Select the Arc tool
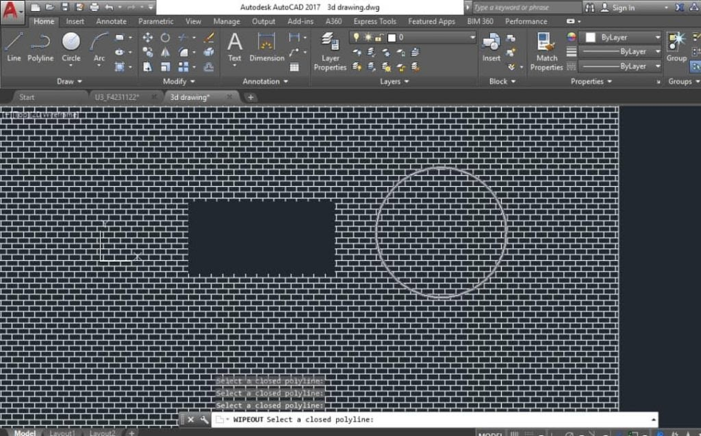701x436 pixels. (99, 47)
